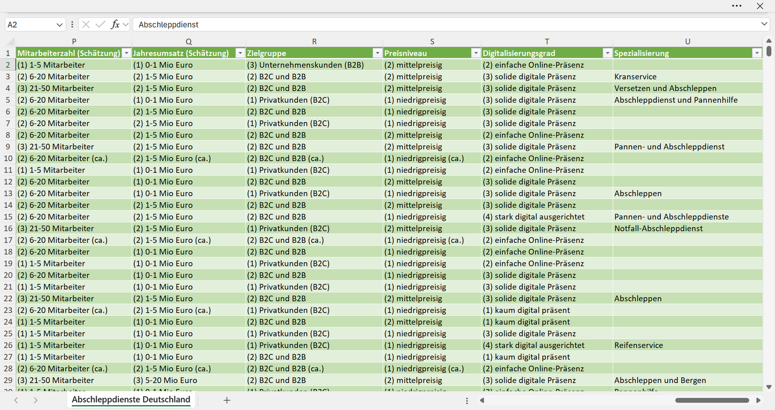Select '(3) 21-50 Mitarbeiter' in row 16
The height and width of the screenshot is (410, 775).
[x=74, y=229]
